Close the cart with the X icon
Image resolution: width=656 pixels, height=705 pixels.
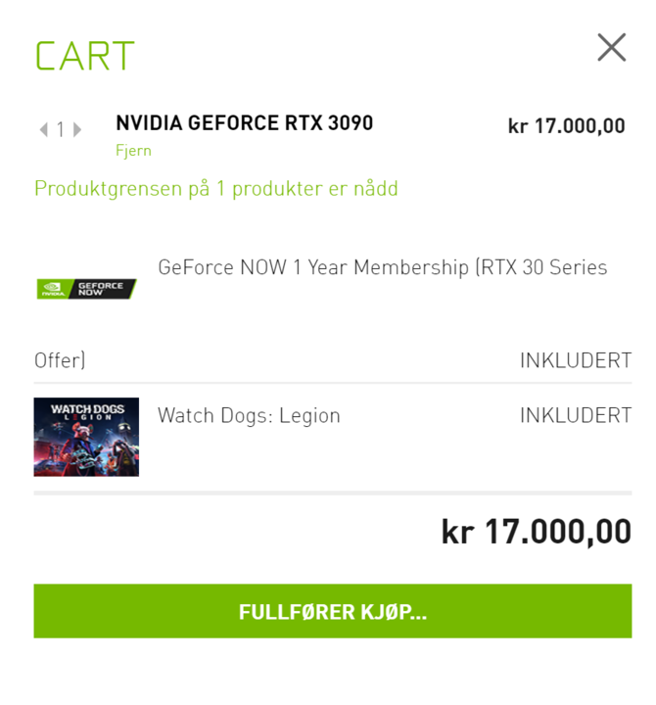tap(612, 47)
